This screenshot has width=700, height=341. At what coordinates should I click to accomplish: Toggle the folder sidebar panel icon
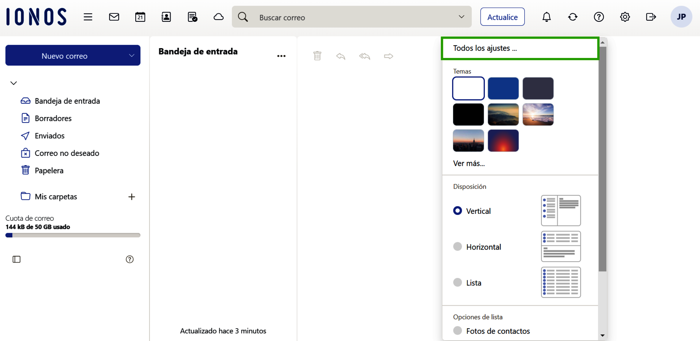pyautogui.click(x=17, y=259)
